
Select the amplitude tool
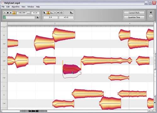coord(55,13)
